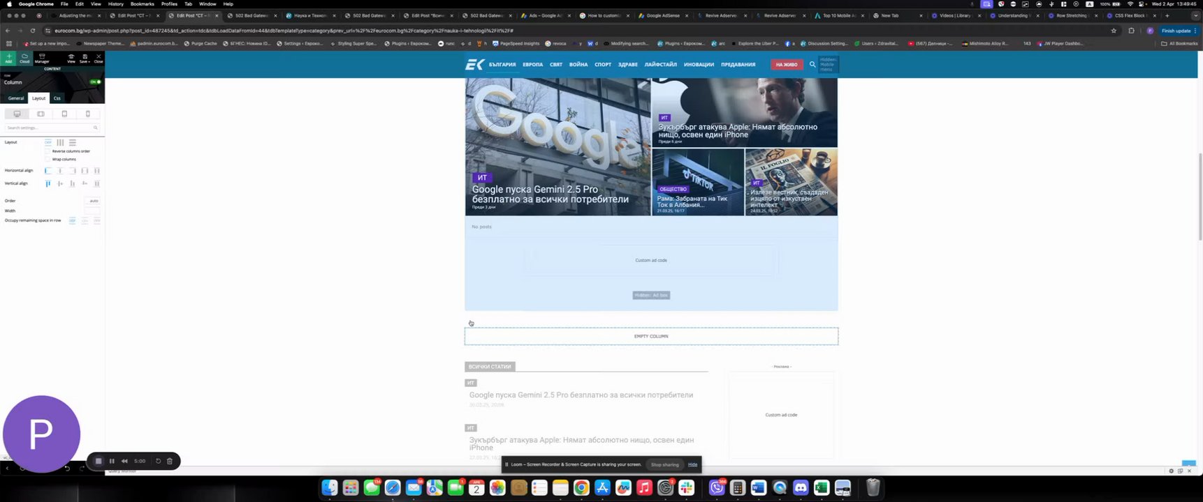The width and height of the screenshot is (1203, 502).
Task: Open the View preview option
Action: (71, 59)
